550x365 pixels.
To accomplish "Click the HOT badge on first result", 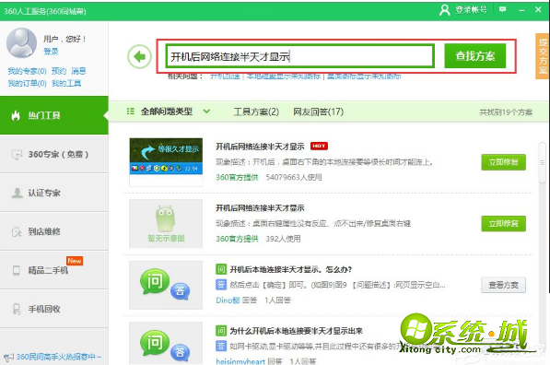I will [x=319, y=146].
